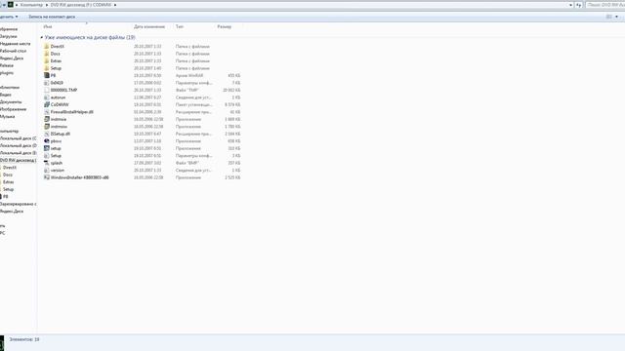
Task: Select the ISSetup.dll file icon
Action: (47, 134)
